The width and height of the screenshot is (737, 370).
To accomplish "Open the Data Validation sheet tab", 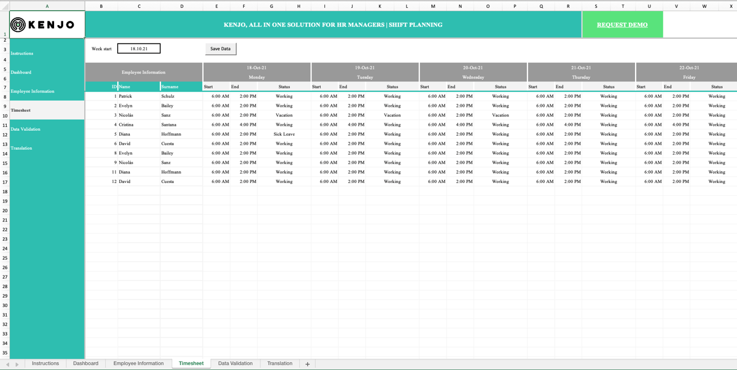I will click(x=235, y=363).
